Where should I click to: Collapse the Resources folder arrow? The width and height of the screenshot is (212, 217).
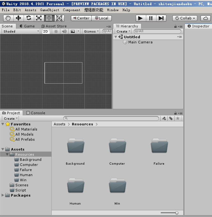[7, 154]
